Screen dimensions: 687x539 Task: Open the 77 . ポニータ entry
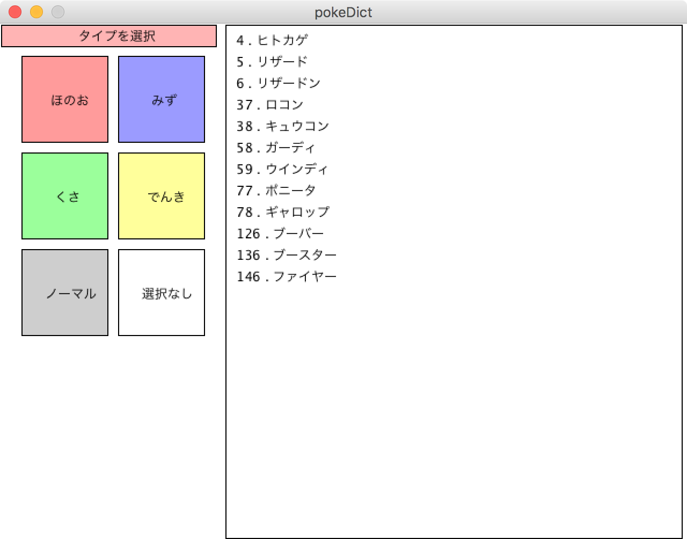coord(276,191)
